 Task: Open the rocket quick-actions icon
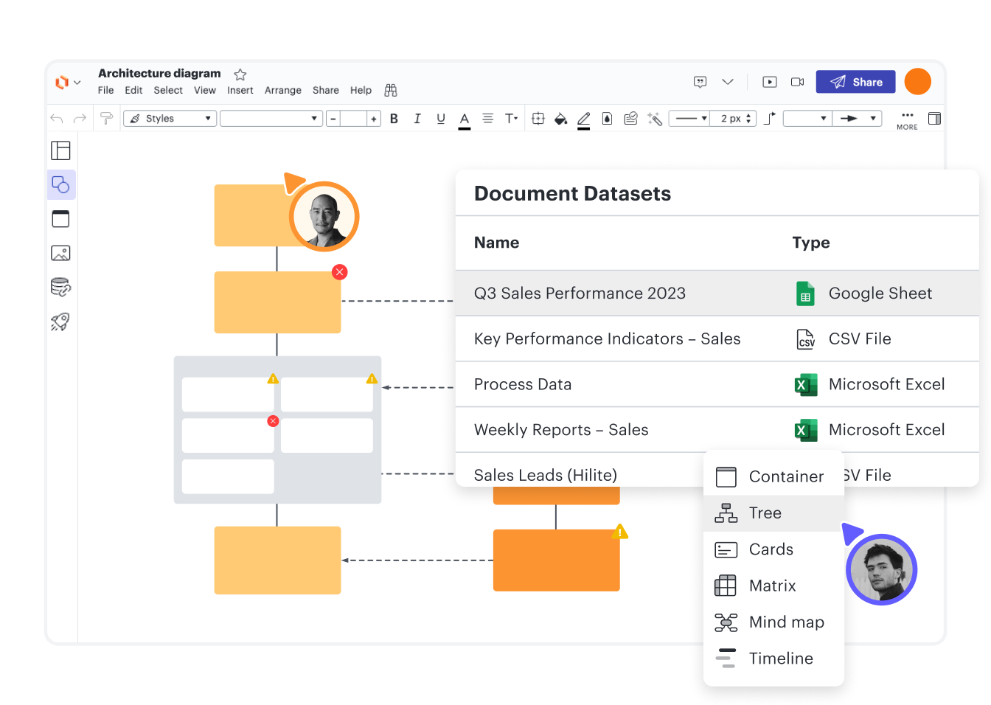(60, 322)
